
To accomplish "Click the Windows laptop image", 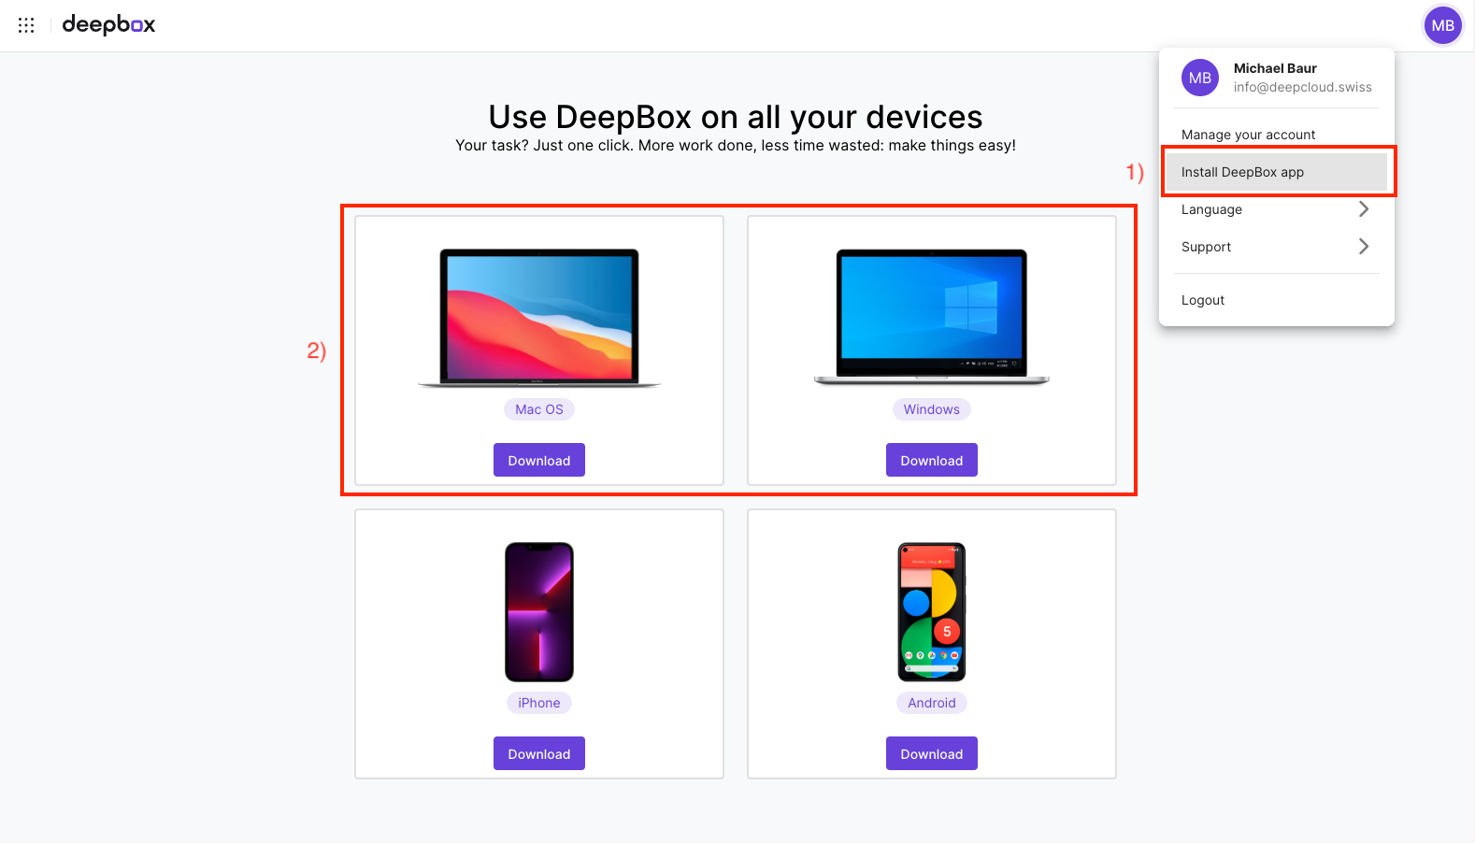I will coord(932,318).
